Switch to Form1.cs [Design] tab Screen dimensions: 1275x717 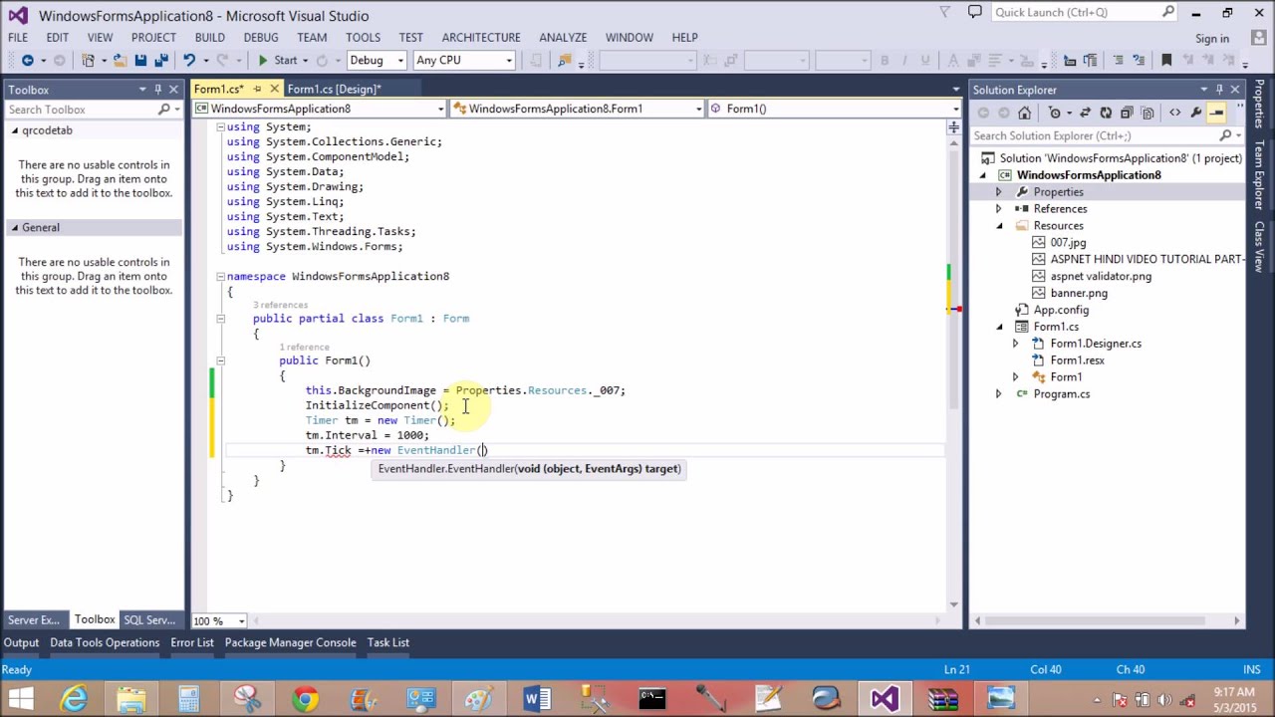[x=334, y=90]
